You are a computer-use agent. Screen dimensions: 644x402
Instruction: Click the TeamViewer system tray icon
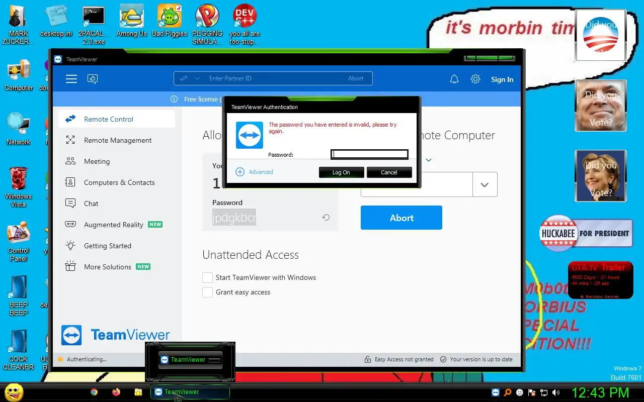496,392
